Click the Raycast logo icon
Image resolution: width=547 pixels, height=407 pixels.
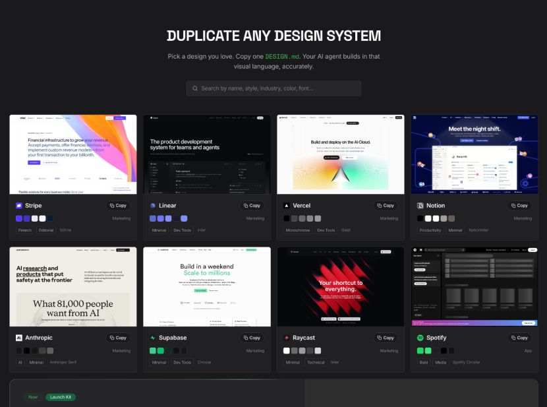(287, 338)
